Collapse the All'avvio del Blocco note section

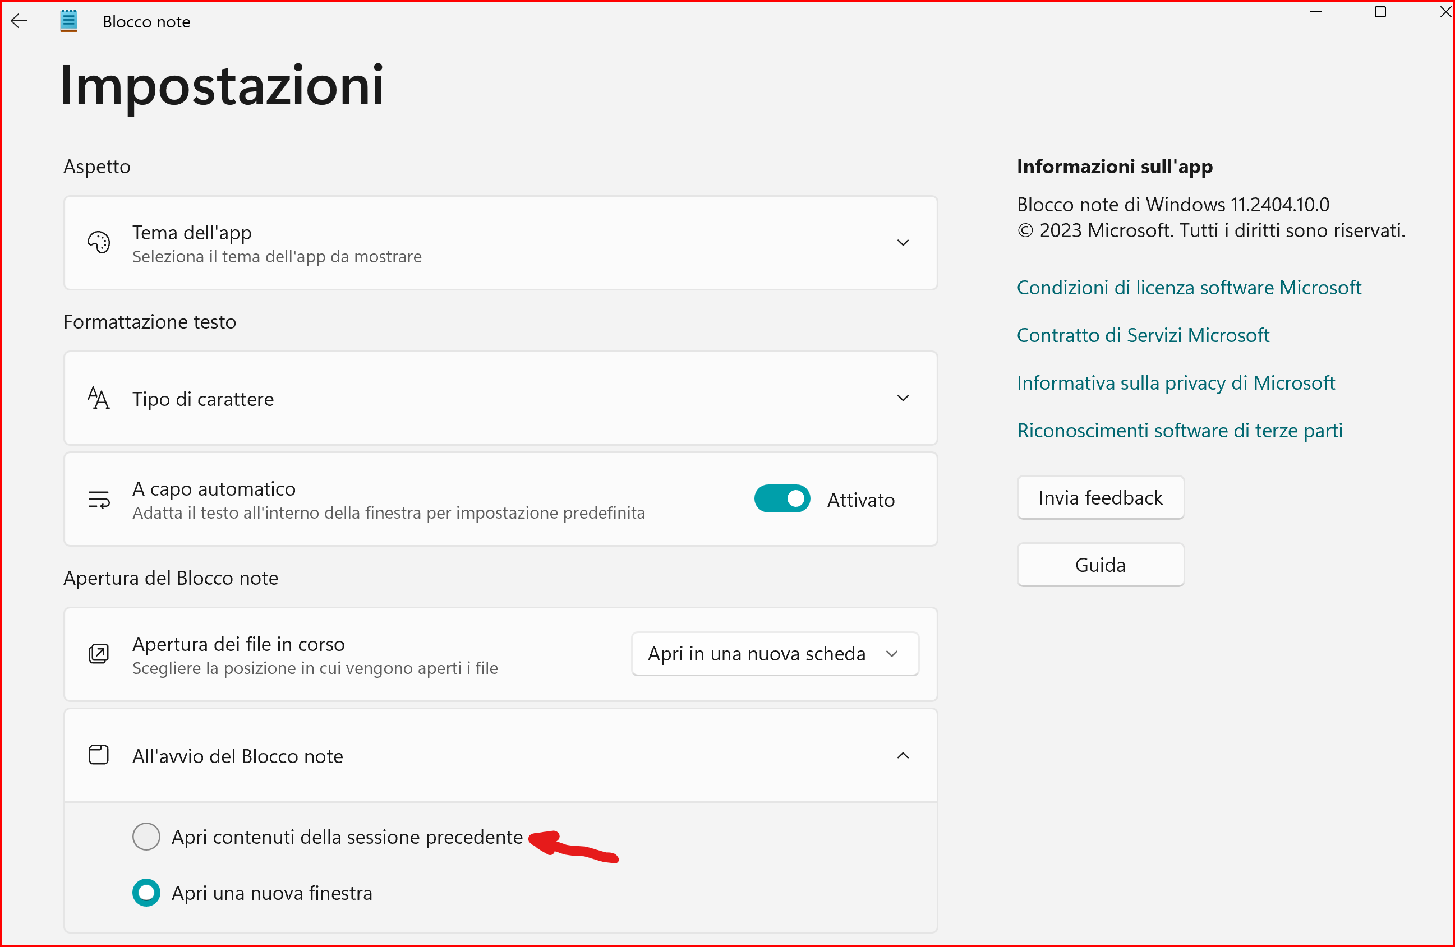(x=903, y=756)
